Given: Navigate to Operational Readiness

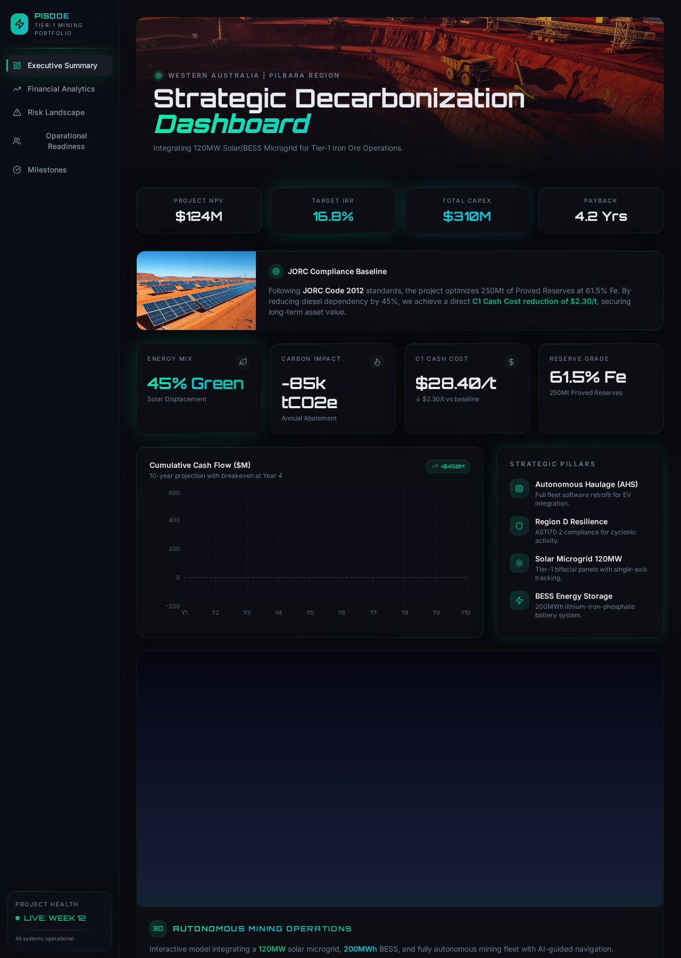Looking at the screenshot, I should click(60, 141).
